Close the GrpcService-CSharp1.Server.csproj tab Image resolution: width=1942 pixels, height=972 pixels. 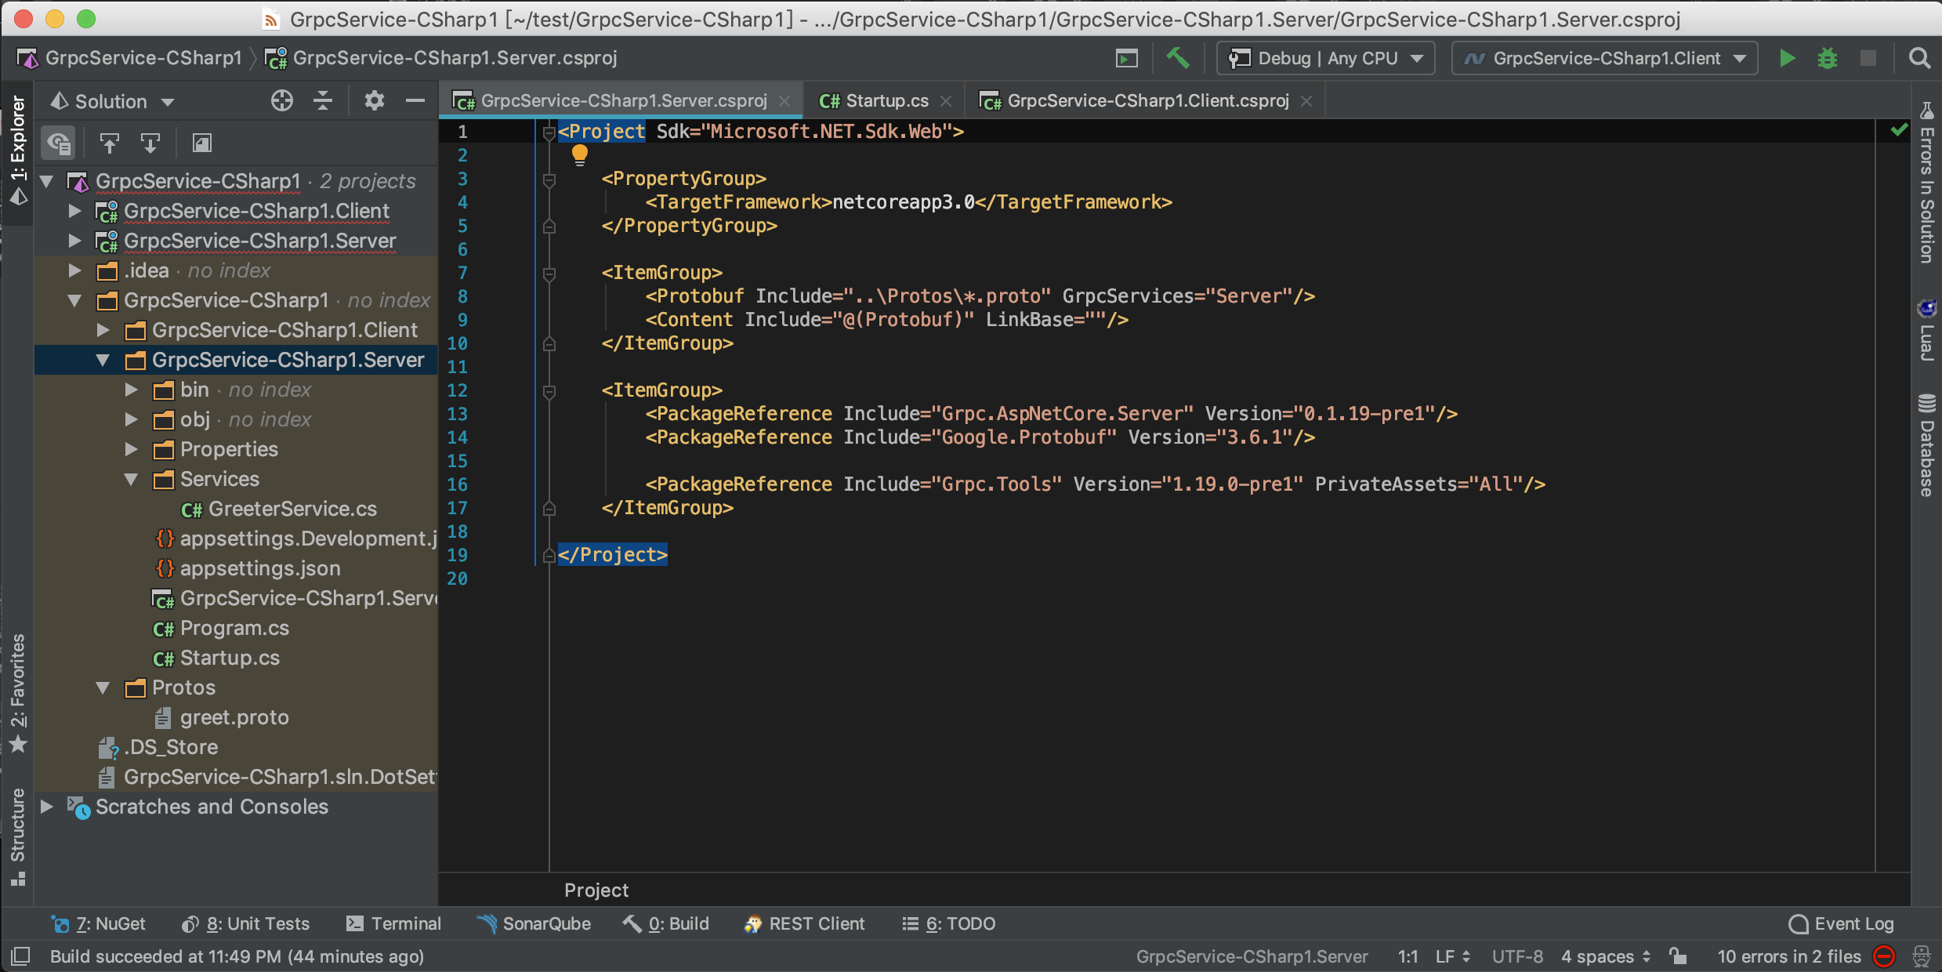pos(784,101)
